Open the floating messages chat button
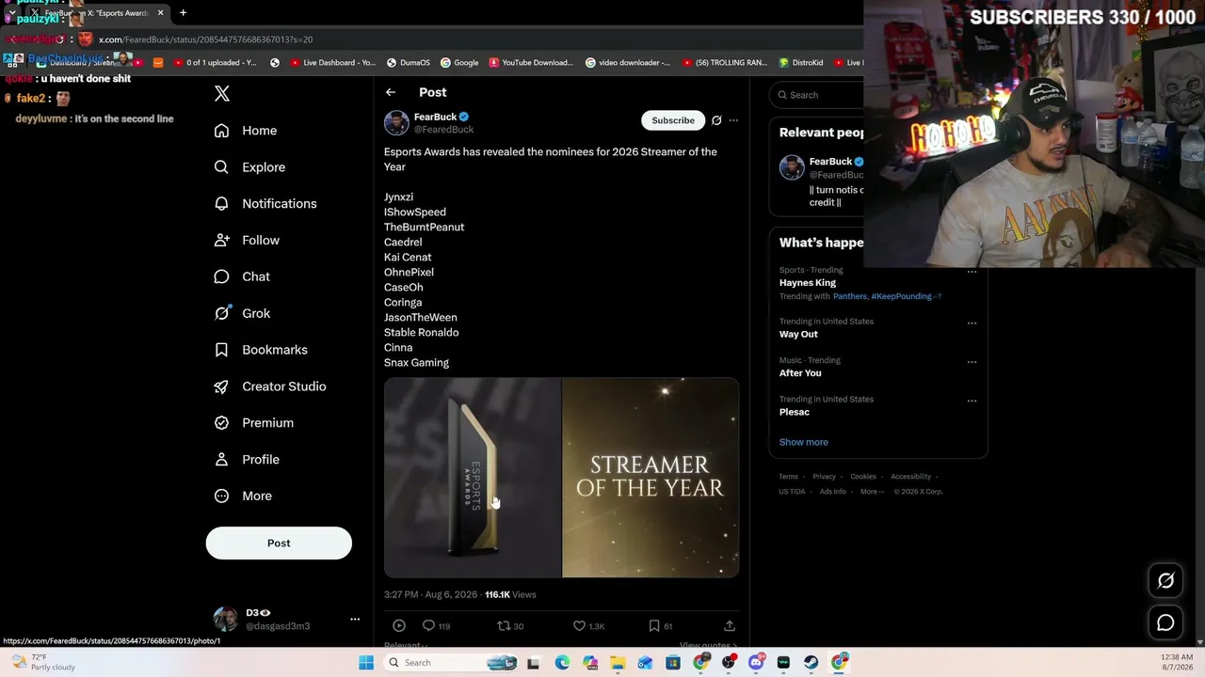This screenshot has width=1205, height=677. pos(1165,622)
